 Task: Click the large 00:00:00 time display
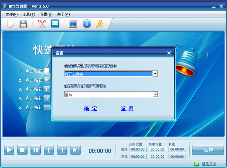100,151
